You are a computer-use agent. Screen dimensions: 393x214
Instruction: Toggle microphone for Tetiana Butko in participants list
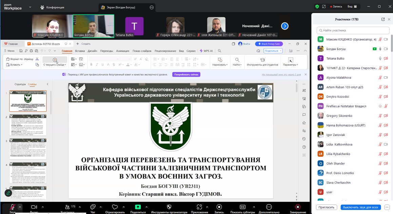pos(380,59)
